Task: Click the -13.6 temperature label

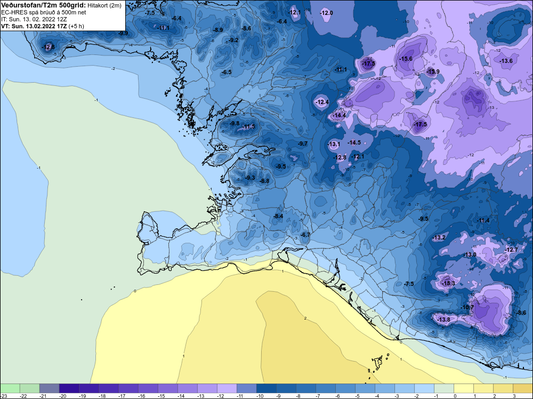Action: pyautogui.click(x=506, y=61)
